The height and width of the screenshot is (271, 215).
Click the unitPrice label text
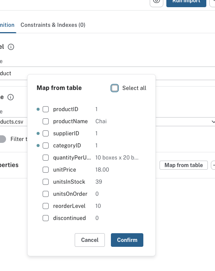coord(64,170)
